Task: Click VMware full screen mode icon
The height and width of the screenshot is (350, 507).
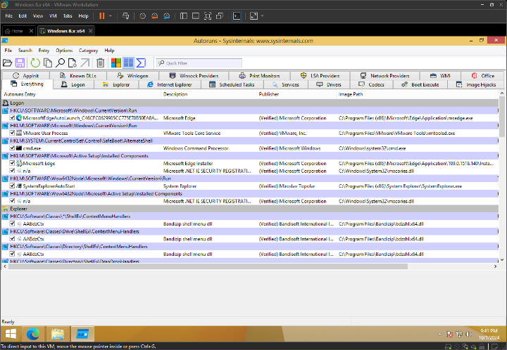Action: coord(208,15)
